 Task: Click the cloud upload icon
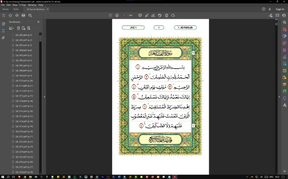(17, 16)
